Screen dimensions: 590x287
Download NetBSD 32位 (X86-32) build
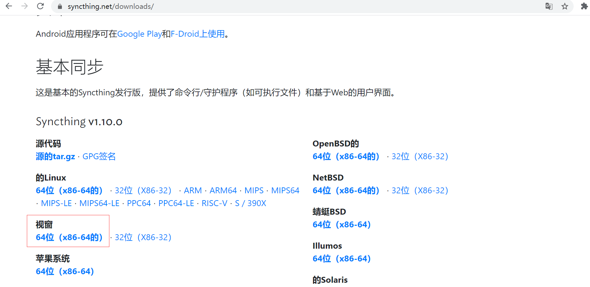(x=420, y=190)
